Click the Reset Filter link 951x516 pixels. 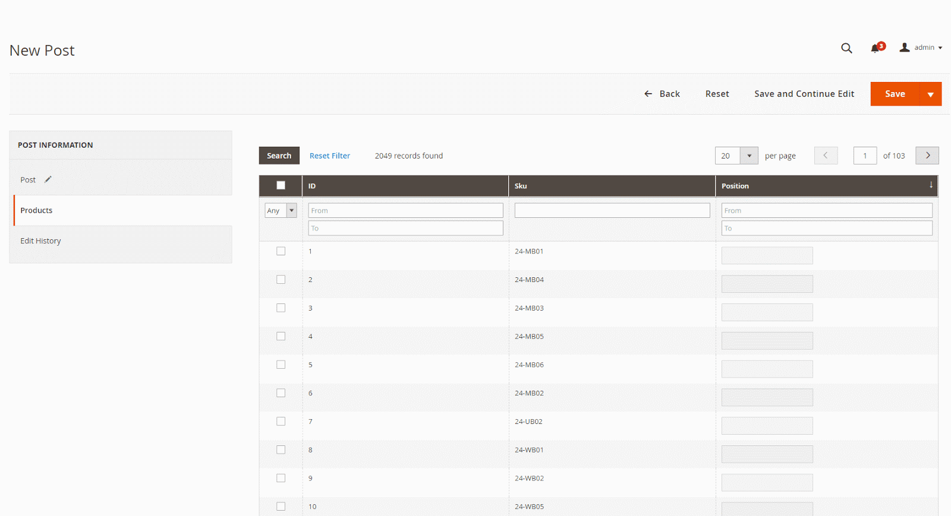329,156
